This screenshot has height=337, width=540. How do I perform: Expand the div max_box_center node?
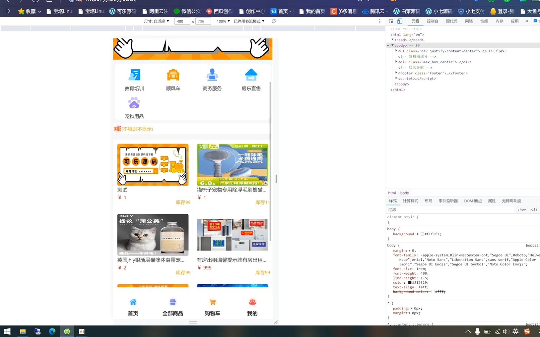coord(396,62)
